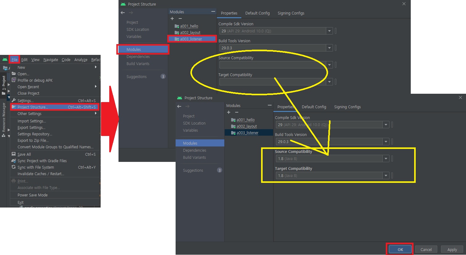Click plus icon to add module, upper dialog

click(172, 19)
